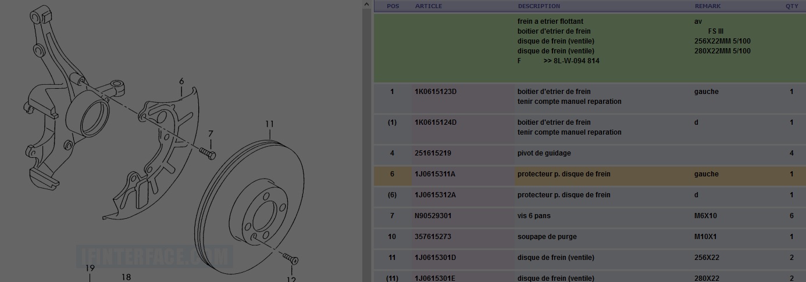Click the diagram scrollbar up arrow
Image resolution: width=806 pixels, height=282 pixels.
coord(366,5)
